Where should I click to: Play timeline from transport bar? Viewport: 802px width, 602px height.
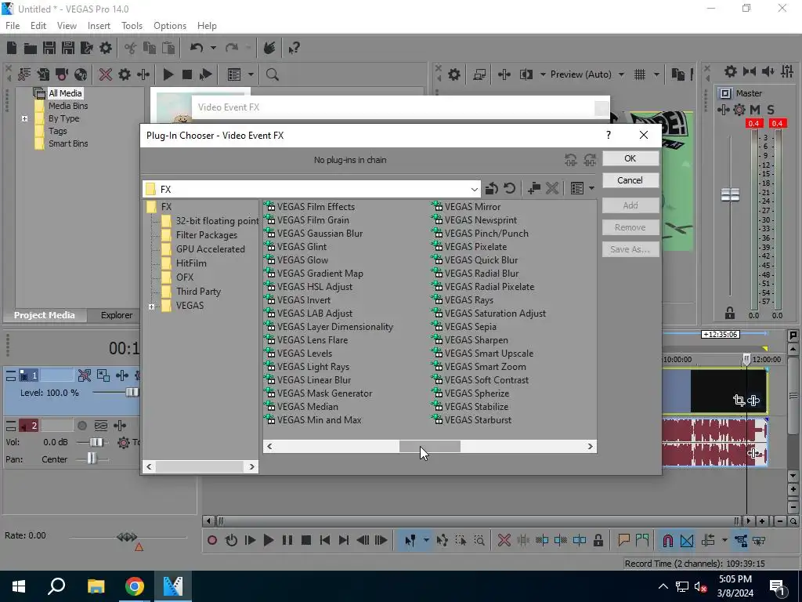(x=269, y=540)
